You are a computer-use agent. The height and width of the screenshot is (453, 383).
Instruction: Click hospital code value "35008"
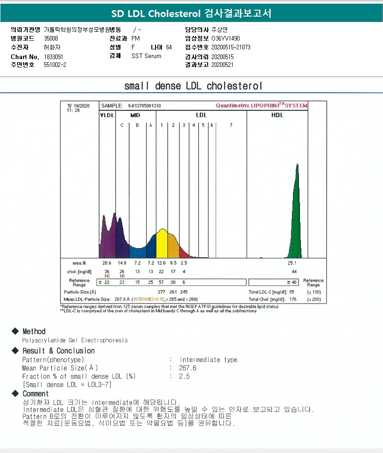51,38
